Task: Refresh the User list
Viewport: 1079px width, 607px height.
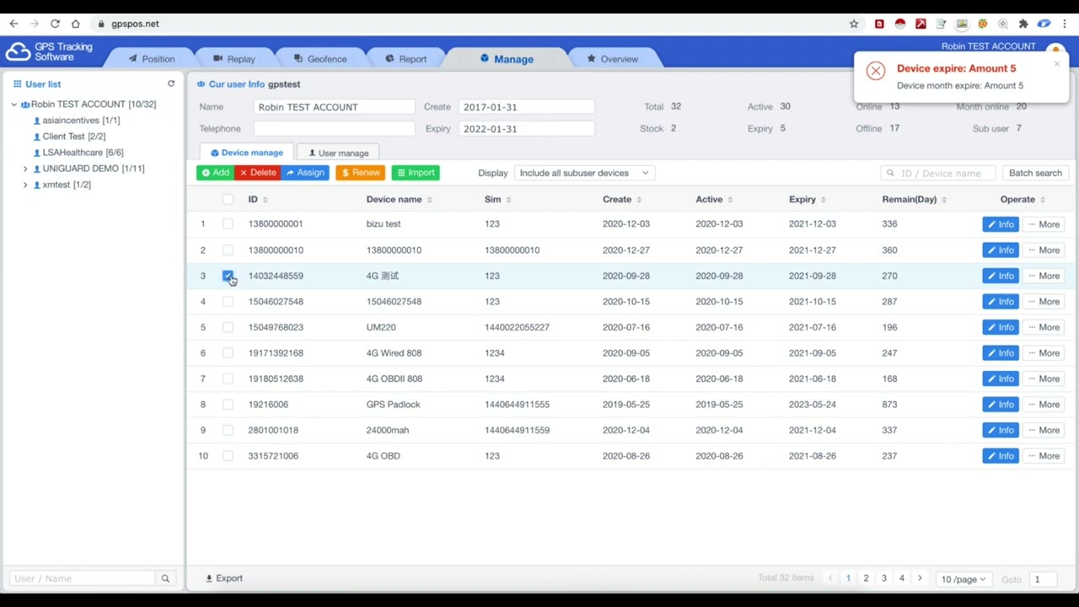Action: (171, 83)
